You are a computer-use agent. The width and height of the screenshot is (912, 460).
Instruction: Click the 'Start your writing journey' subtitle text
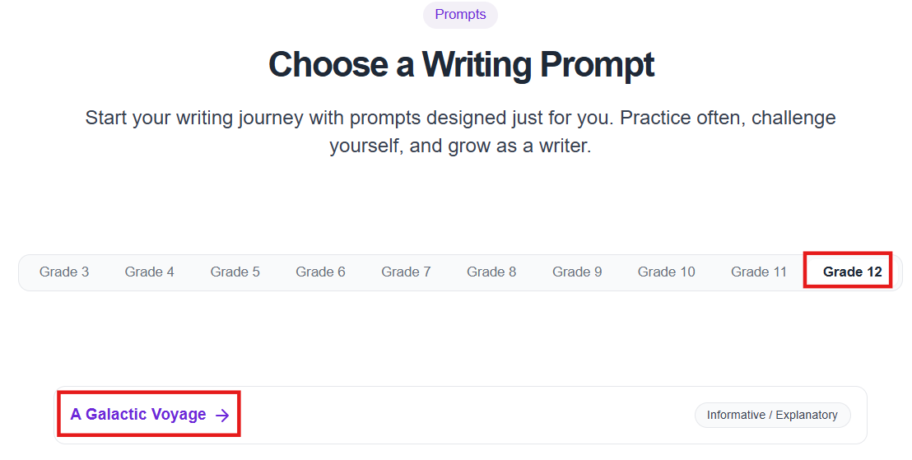(x=460, y=118)
